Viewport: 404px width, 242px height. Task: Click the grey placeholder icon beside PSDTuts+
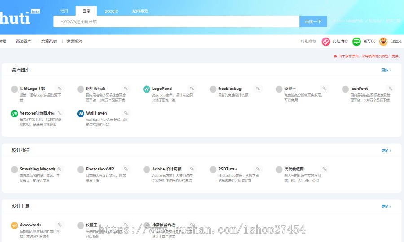tap(213, 170)
